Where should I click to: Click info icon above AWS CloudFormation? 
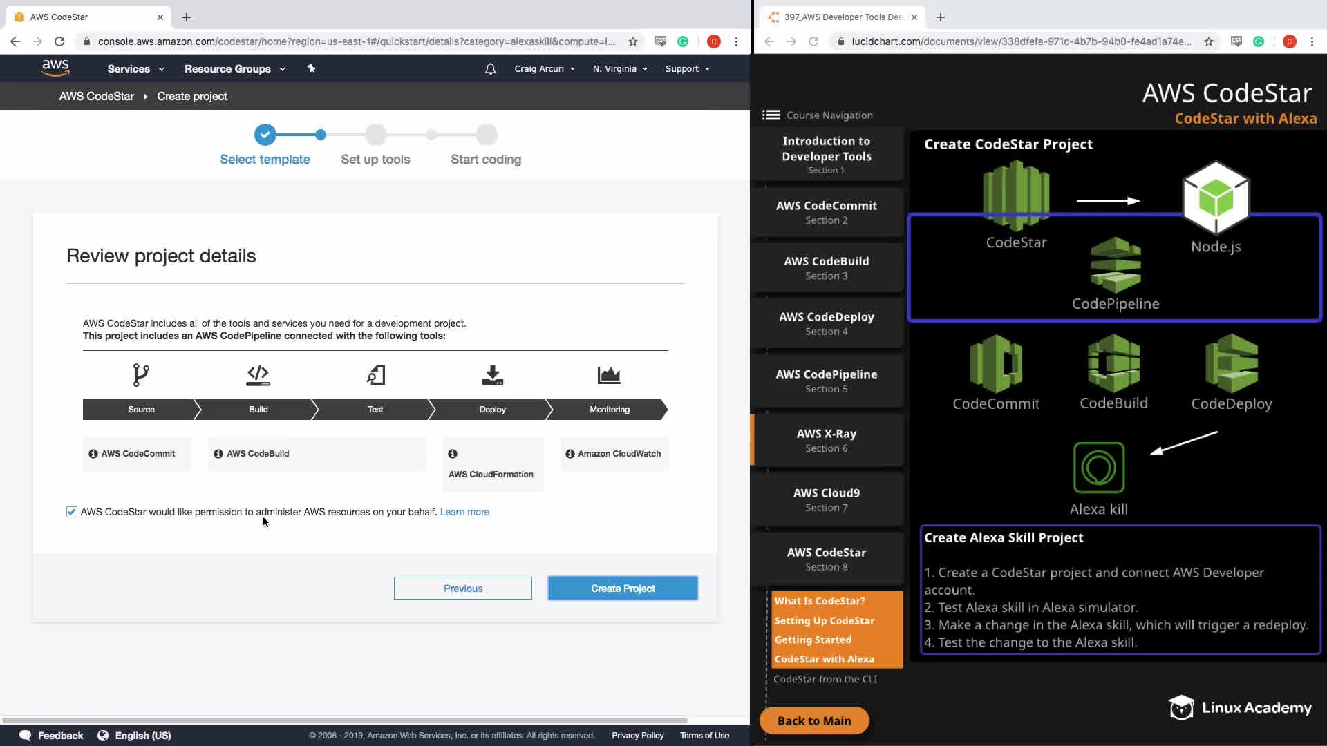453,454
